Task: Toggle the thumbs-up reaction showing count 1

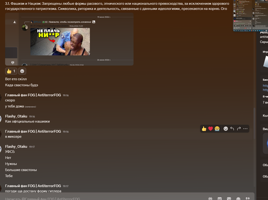Action: point(11,71)
